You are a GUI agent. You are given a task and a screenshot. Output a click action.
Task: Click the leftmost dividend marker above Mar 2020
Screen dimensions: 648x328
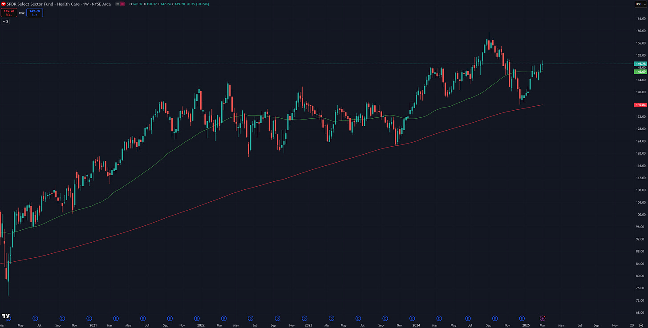[x=8, y=318]
